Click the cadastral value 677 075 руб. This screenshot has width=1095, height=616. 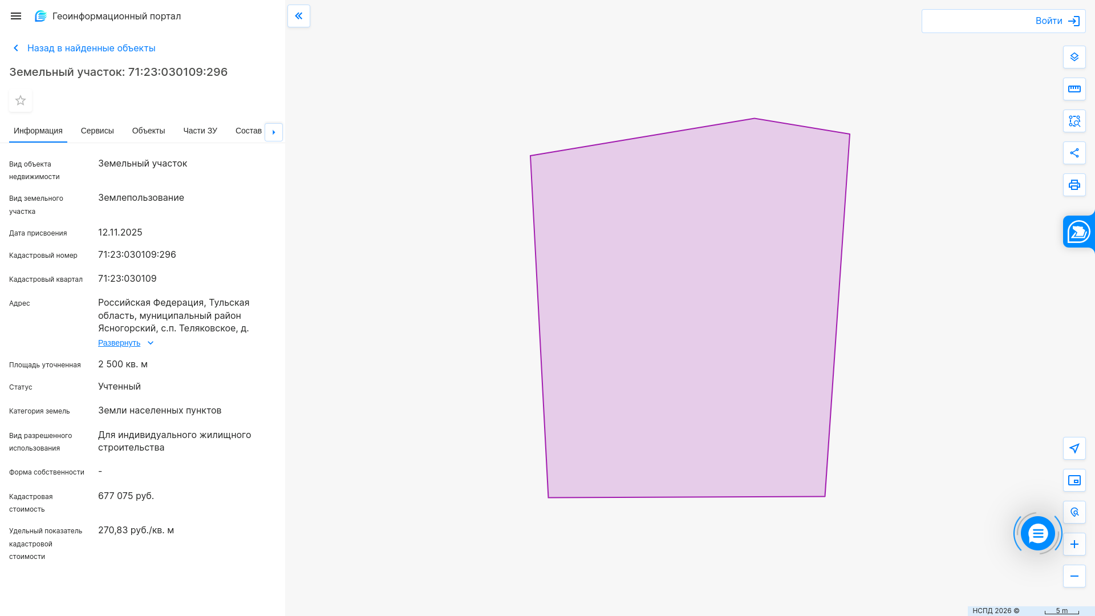tap(126, 496)
